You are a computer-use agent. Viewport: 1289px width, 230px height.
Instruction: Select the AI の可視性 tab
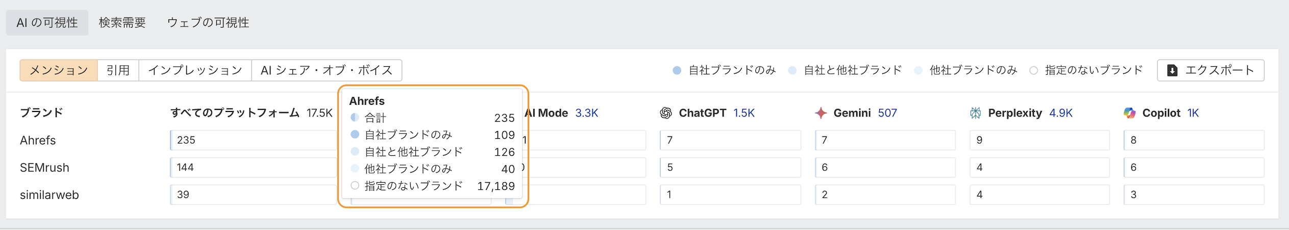(47, 23)
